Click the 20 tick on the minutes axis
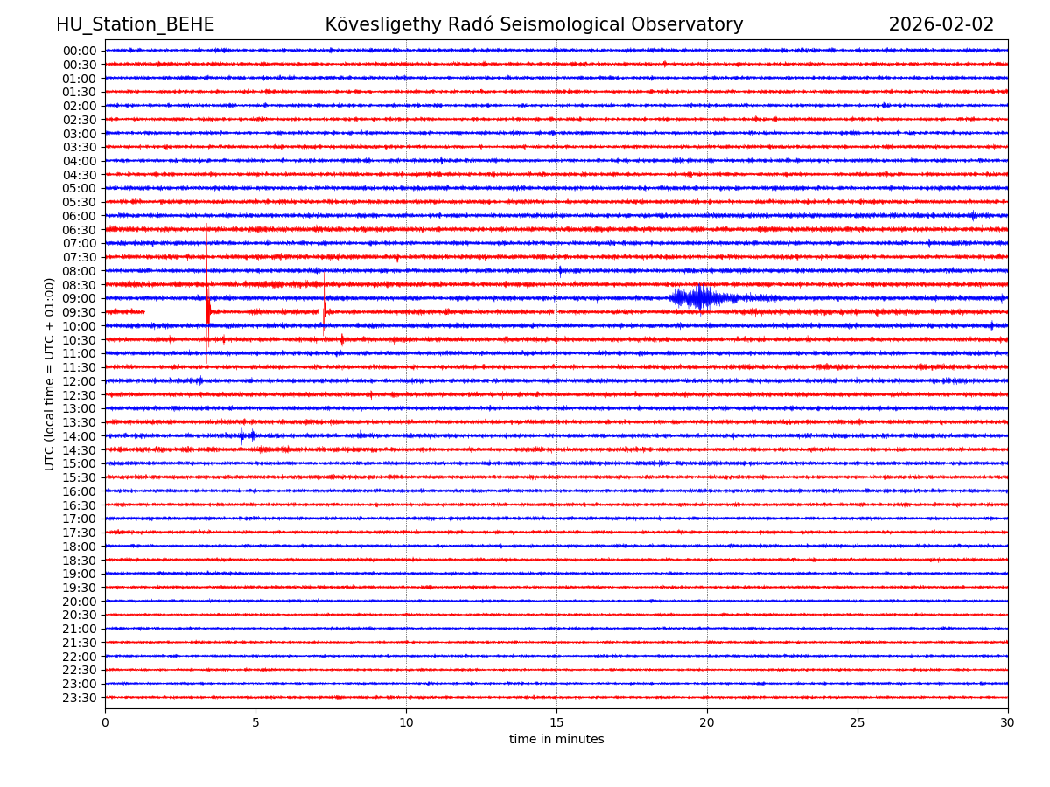Screen dimensions: 1050x787 707,723
